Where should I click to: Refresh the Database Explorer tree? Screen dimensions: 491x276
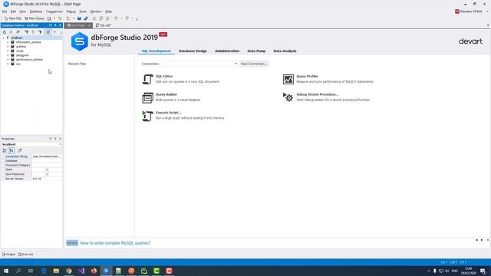click(5, 32)
